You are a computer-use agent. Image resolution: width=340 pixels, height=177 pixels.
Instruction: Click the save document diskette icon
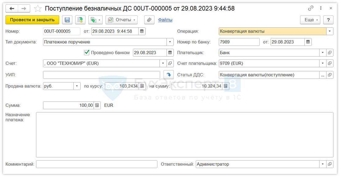tap(67, 20)
